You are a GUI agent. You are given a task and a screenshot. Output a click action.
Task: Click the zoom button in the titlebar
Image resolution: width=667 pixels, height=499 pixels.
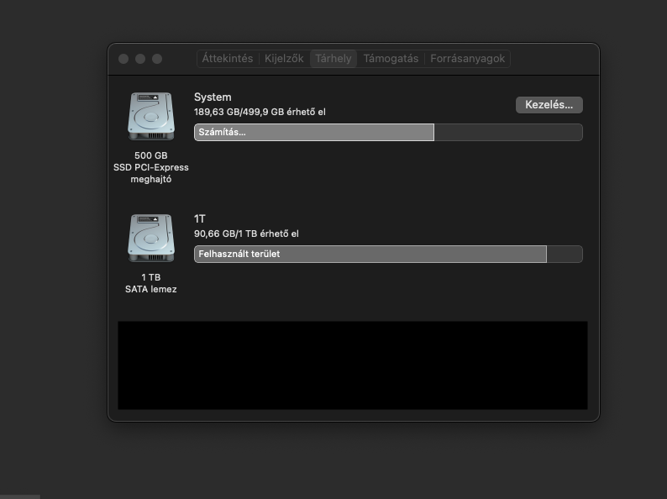tap(157, 59)
